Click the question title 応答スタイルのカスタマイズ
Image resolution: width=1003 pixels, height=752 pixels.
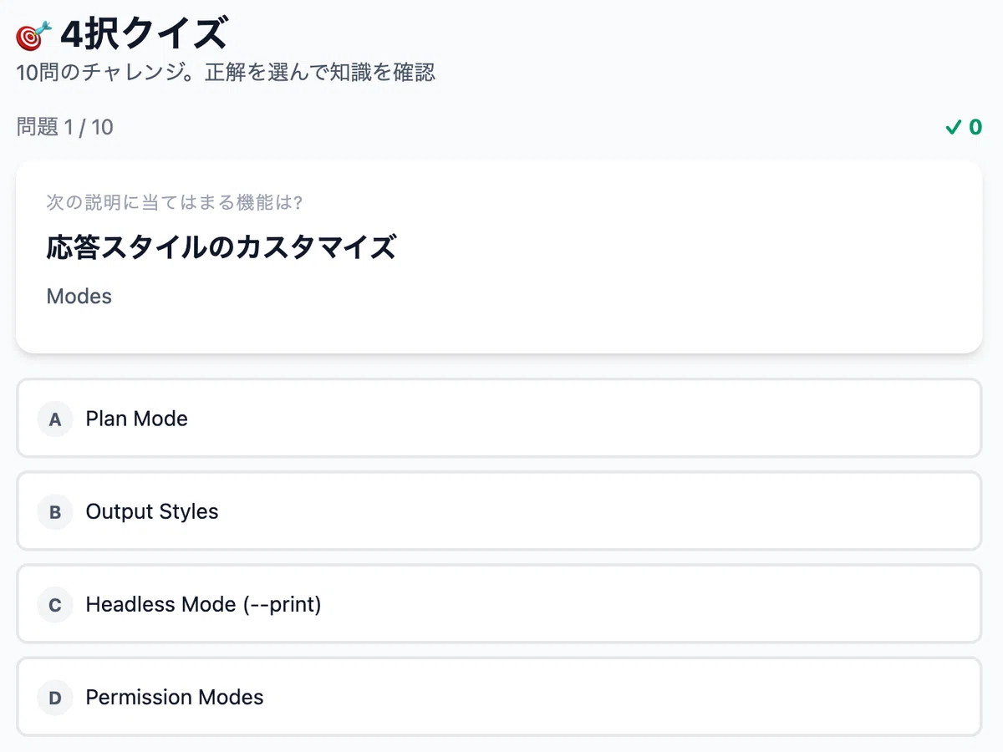[221, 247]
